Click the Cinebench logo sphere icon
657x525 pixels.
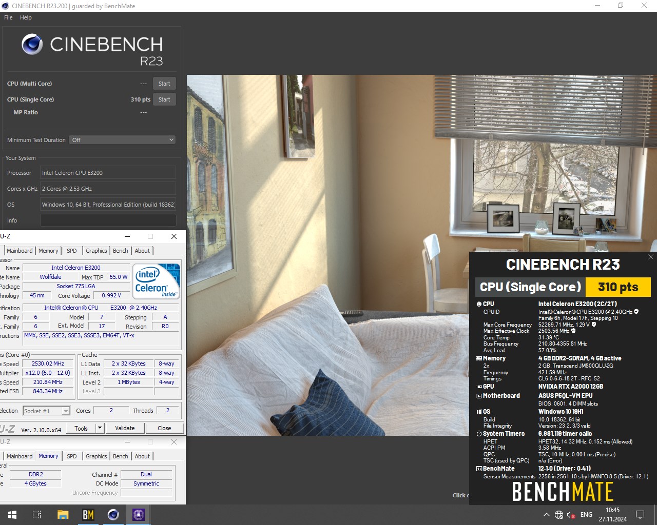32,45
